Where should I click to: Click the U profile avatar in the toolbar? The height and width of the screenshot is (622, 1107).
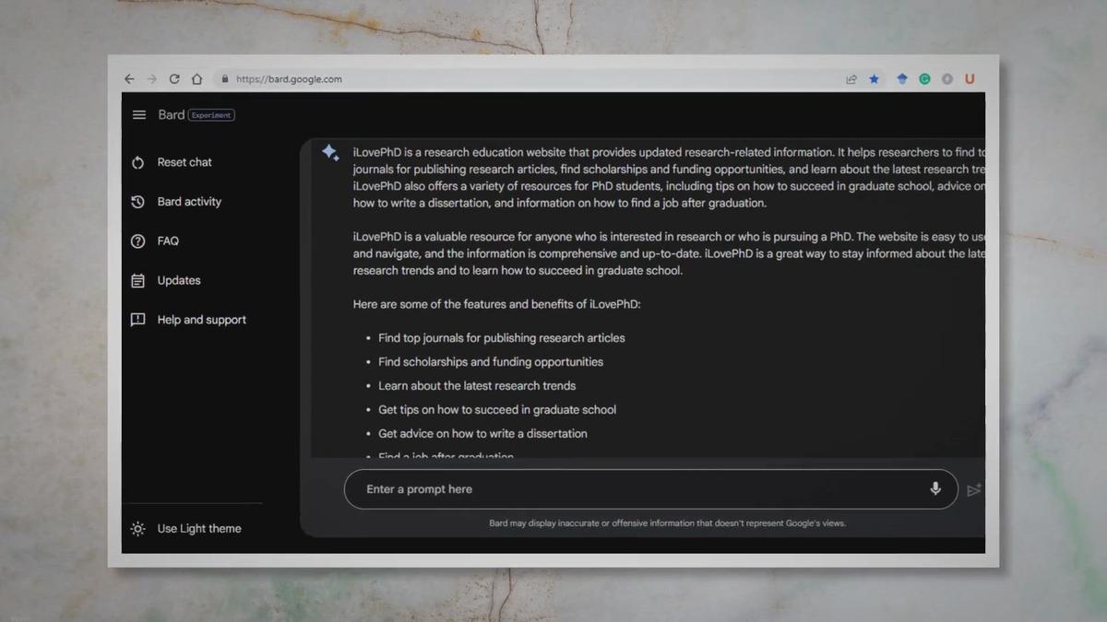point(970,79)
